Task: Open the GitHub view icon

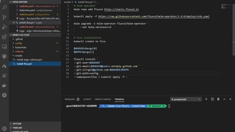Action: tap(4, 56)
